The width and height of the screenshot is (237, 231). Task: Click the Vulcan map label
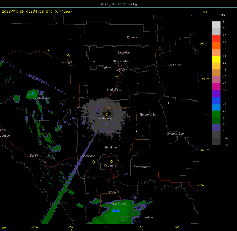pos(149,217)
